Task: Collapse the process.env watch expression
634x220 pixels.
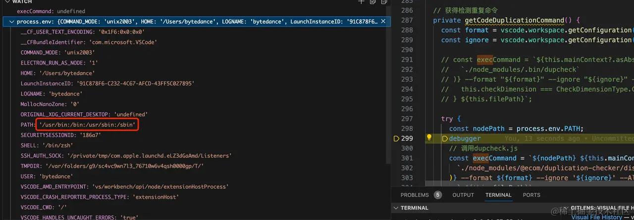Action: coord(11,22)
